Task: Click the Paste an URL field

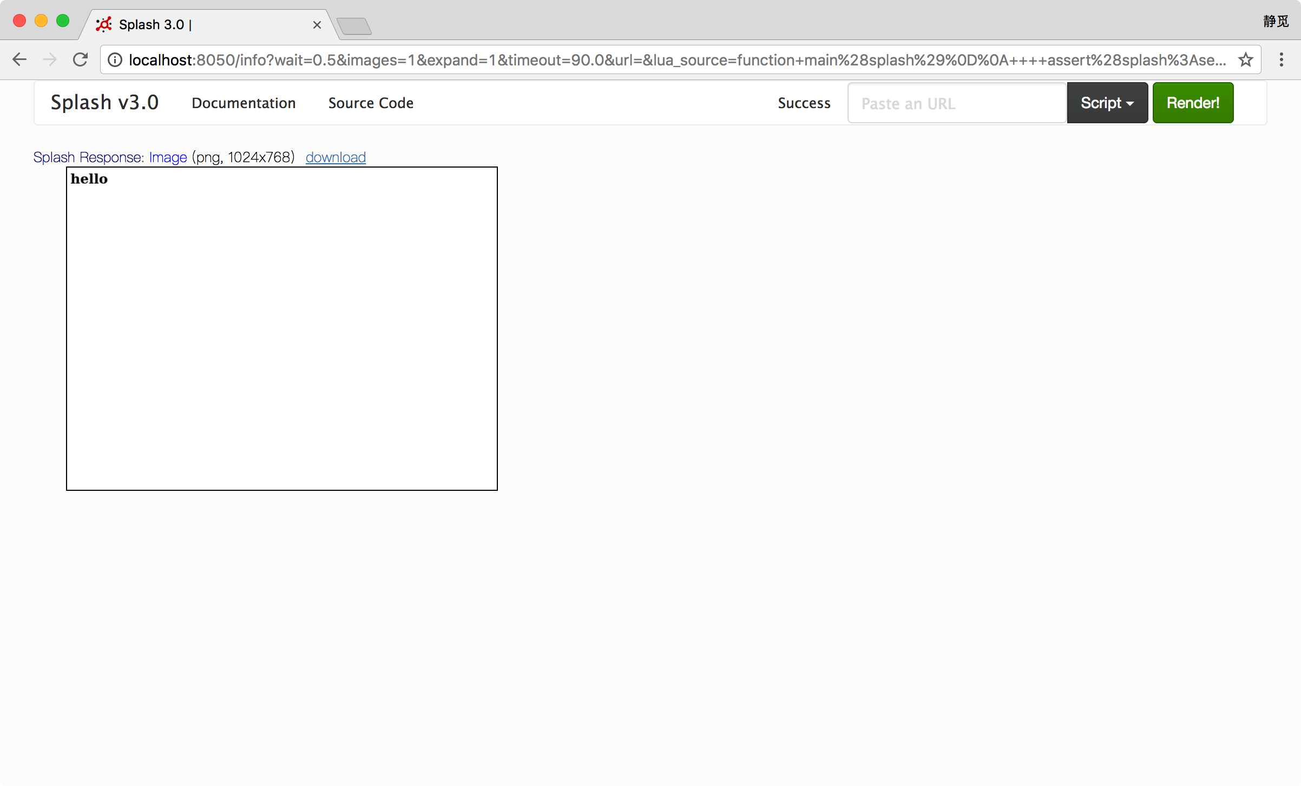Action: [956, 103]
